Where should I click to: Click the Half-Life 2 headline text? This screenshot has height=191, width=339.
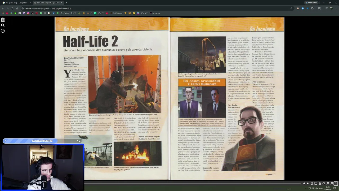(x=90, y=41)
